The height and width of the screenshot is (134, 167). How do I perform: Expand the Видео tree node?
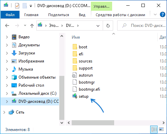pyautogui.click(x=7, y=37)
